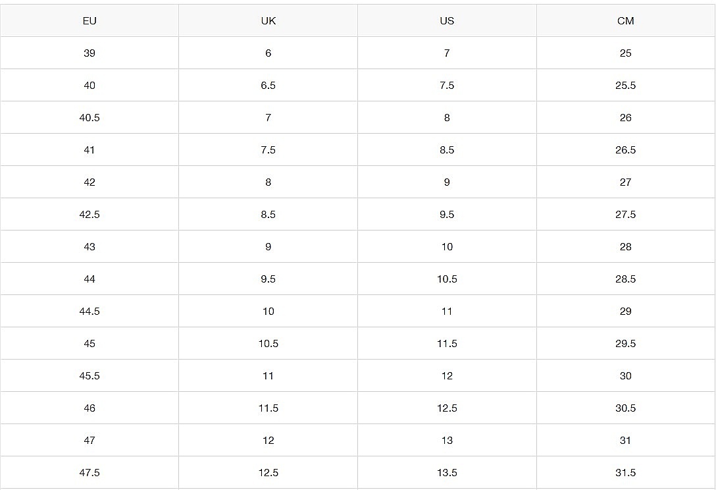The height and width of the screenshot is (490, 716).
Task: Click the UK column header
Action: [x=268, y=21]
